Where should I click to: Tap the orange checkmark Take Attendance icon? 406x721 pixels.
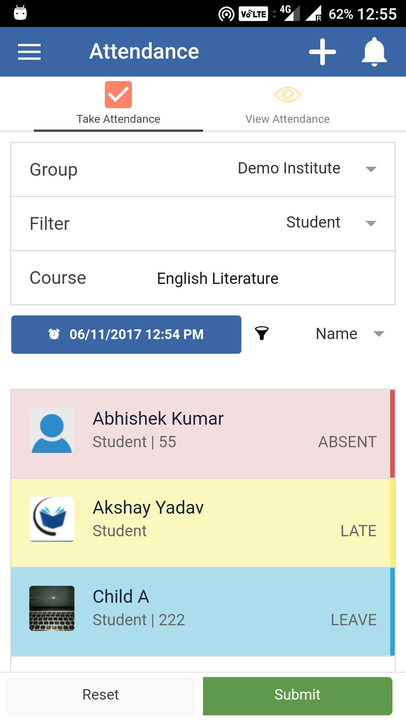(x=118, y=95)
